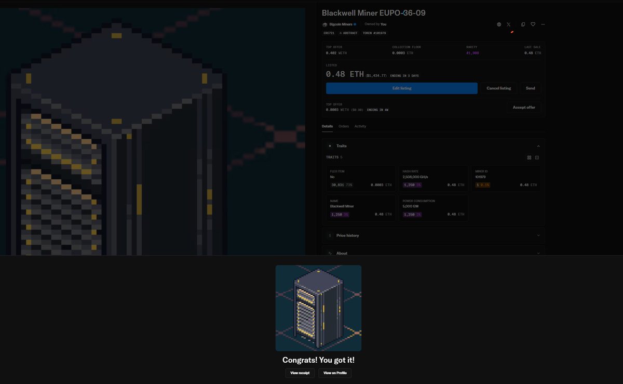
Task: Open the Activity tab
Action: coord(360,126)
